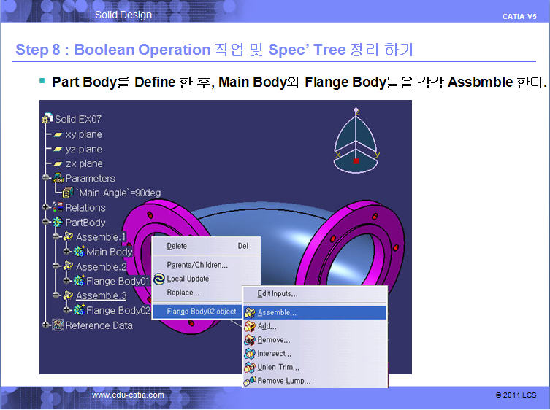
Task: Click the 3D compass in viewport
Action: coord(356,141)
